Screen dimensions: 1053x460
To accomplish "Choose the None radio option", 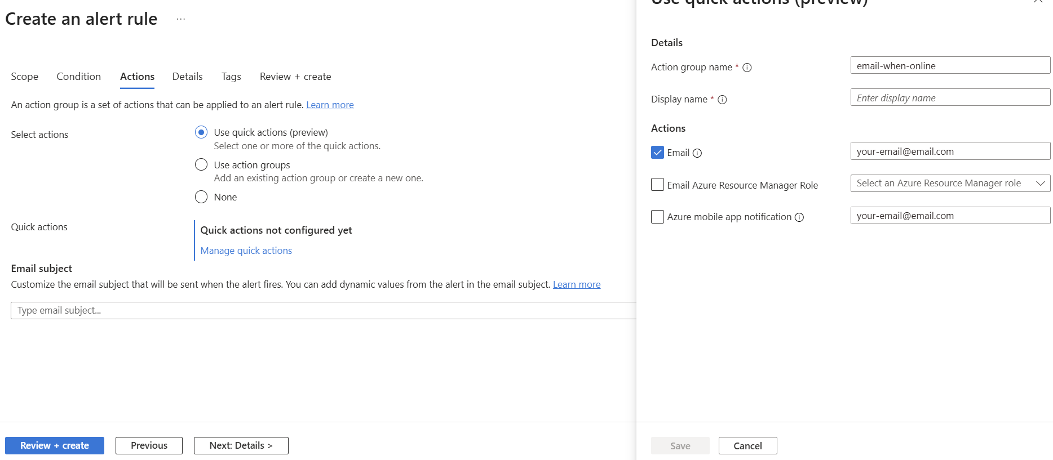I will click(x=201, y=197).
